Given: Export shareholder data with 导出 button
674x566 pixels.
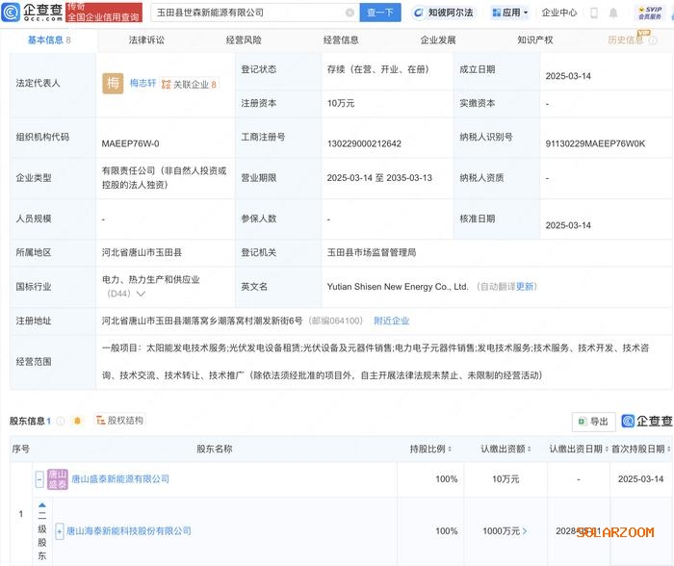Looking at the screenshot, I should click(x=593, y=422).
